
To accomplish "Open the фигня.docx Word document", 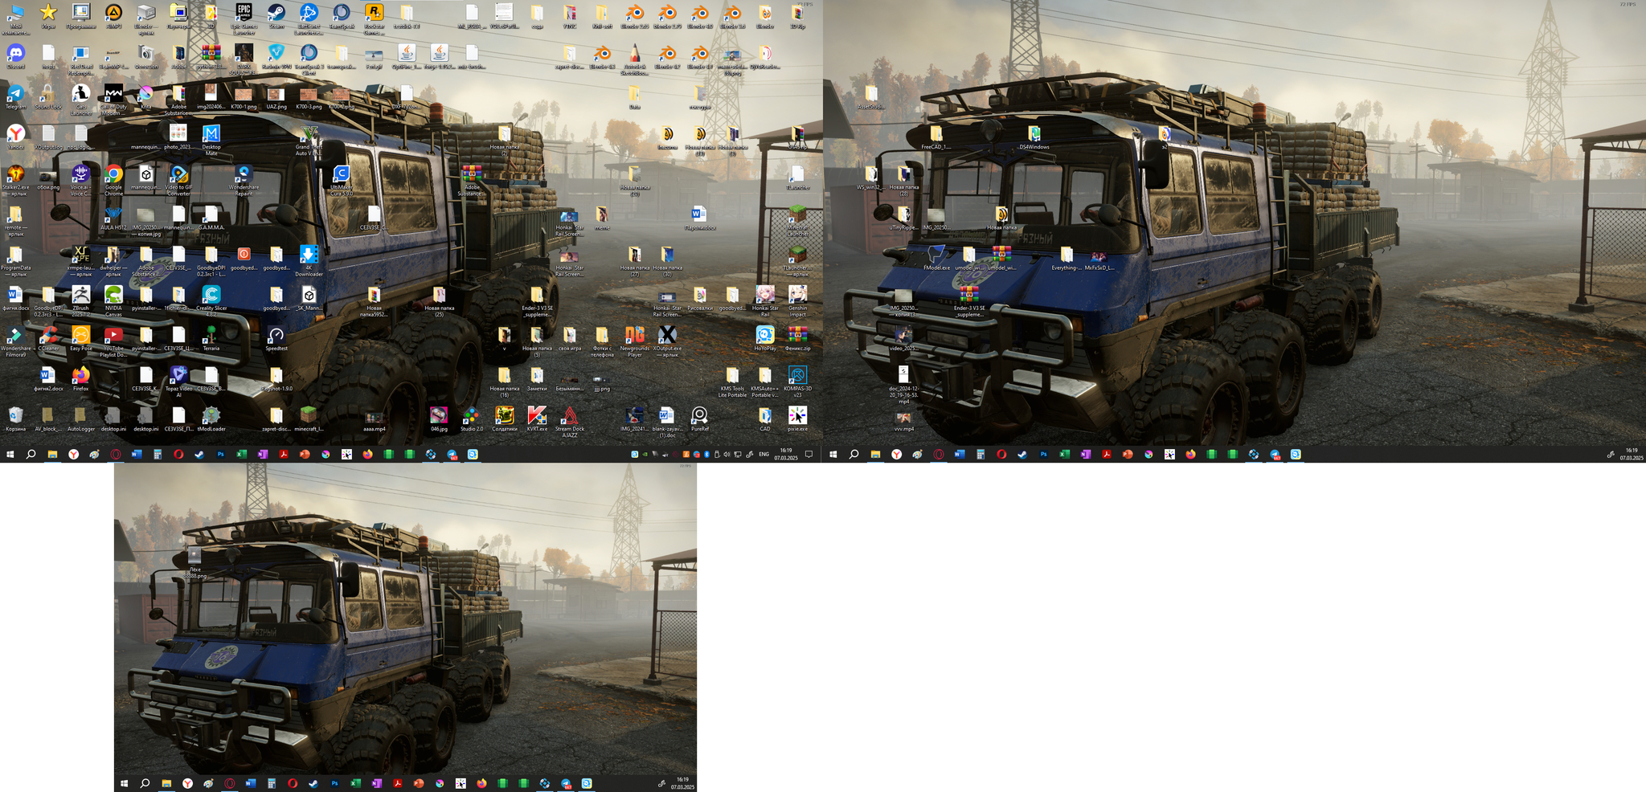I will pyautogui.click(x=15, y=299).
